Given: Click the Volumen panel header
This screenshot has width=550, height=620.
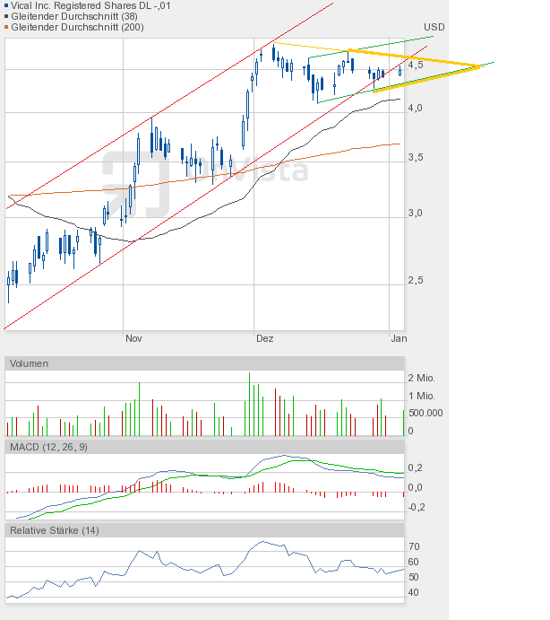Looking at the screenshot, I should point(30,363).
